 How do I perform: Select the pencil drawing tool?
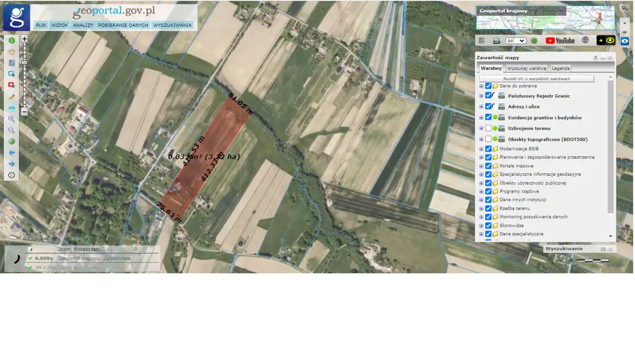click(x=11, y=97)
